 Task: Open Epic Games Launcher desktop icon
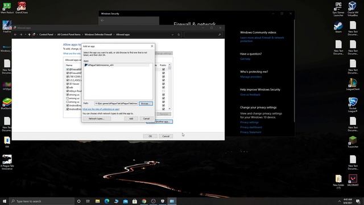[338, 9]
